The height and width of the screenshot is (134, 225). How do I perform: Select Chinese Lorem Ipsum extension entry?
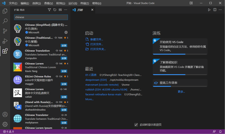point(41,128)
